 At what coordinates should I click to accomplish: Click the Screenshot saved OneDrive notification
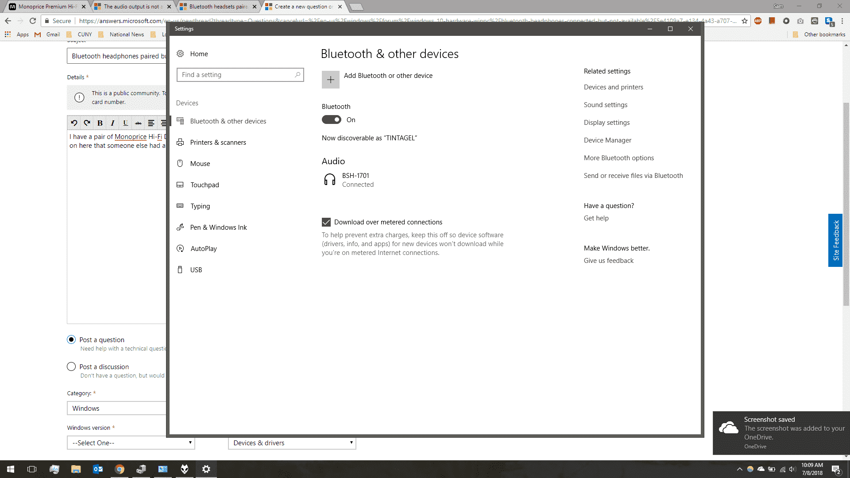point(781,433)
